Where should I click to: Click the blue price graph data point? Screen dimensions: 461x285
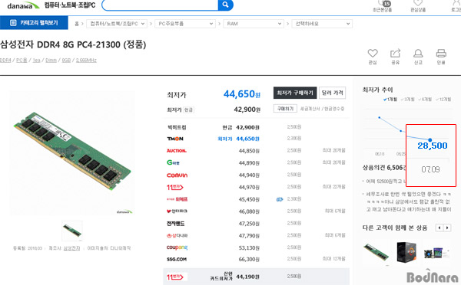430,140
